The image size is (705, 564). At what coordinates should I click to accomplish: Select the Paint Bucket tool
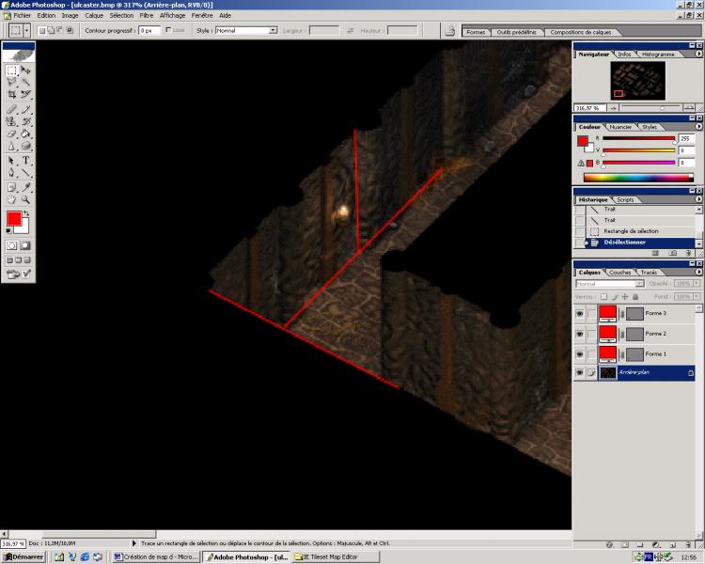pyautogui.click(x=25, y=133)
